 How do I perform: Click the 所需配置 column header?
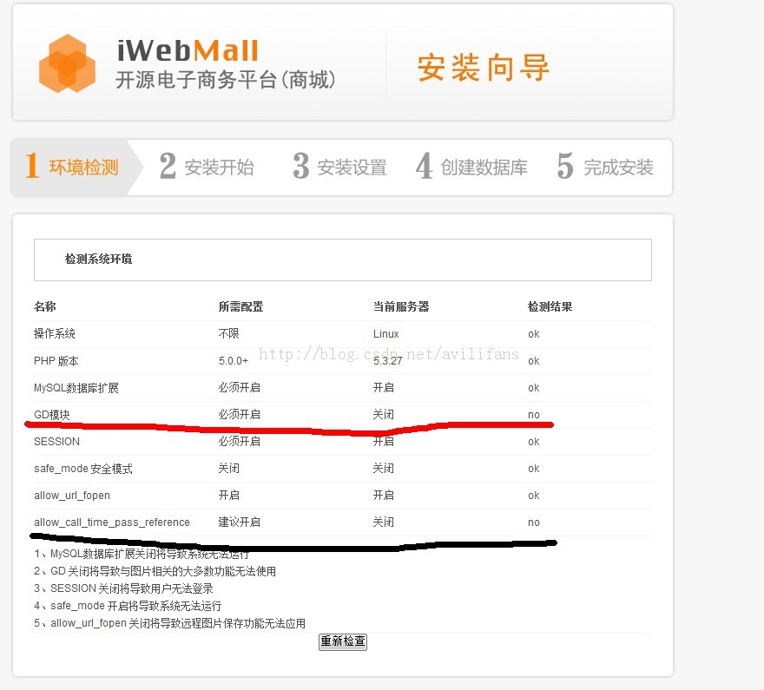pos(240,306)
